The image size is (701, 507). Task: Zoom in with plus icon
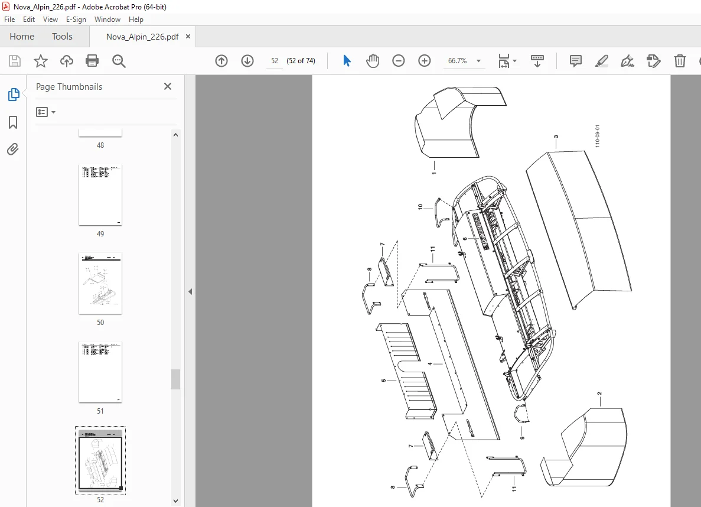424,61
